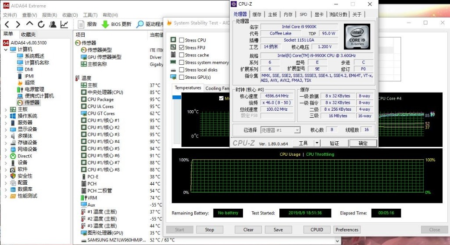The height and width of the screenshot is (245, 450).
Task: Open the 处理器 #1 selection dropdown
Action: tap(297, 130)
